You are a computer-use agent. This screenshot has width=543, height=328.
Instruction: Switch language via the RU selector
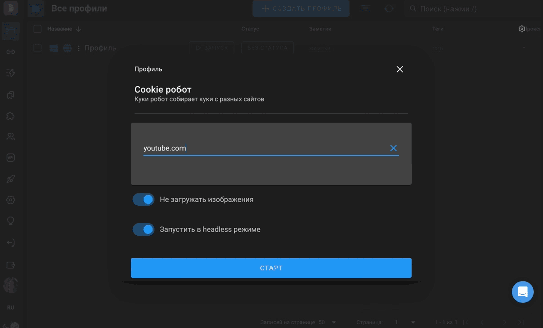coord(10,307)
